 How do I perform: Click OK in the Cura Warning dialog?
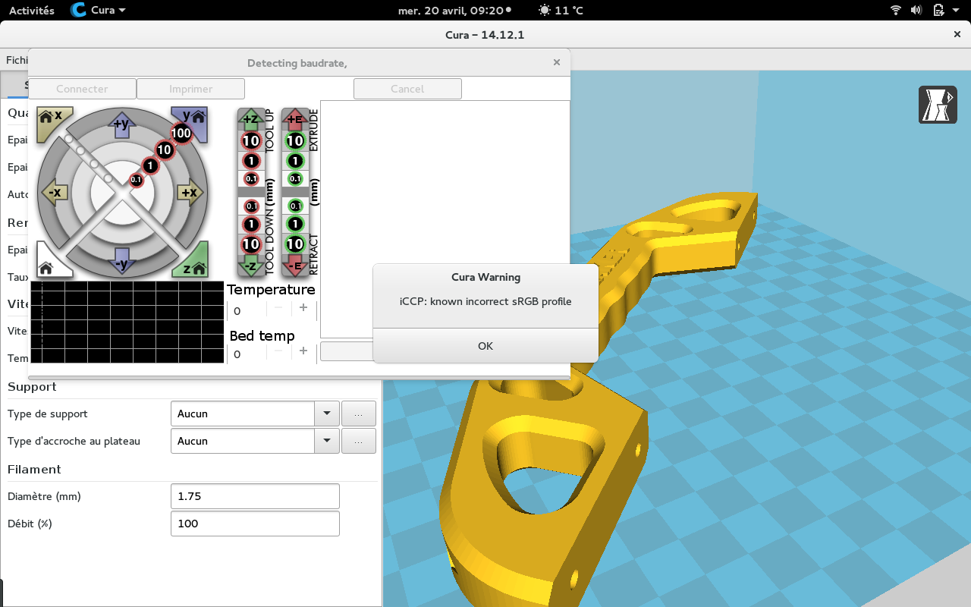(x=485, y=346)
